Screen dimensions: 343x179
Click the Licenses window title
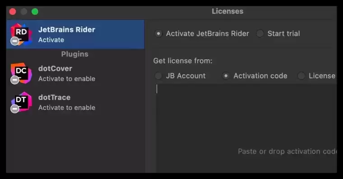(x=227, y=11)
